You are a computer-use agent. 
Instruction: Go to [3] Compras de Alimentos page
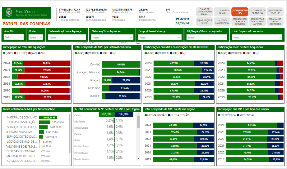pos(257,12)
